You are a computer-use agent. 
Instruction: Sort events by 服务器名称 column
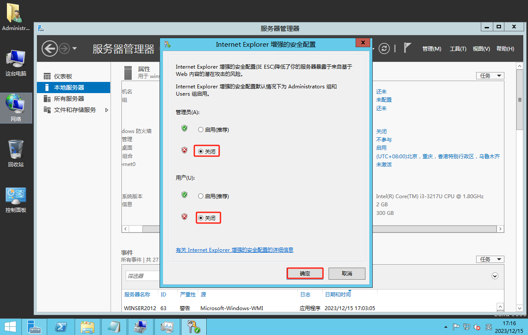pyautogui.click(x=137, y=295)
